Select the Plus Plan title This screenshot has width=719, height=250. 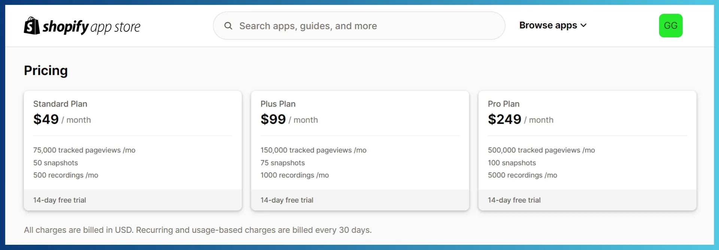[278, 104]
